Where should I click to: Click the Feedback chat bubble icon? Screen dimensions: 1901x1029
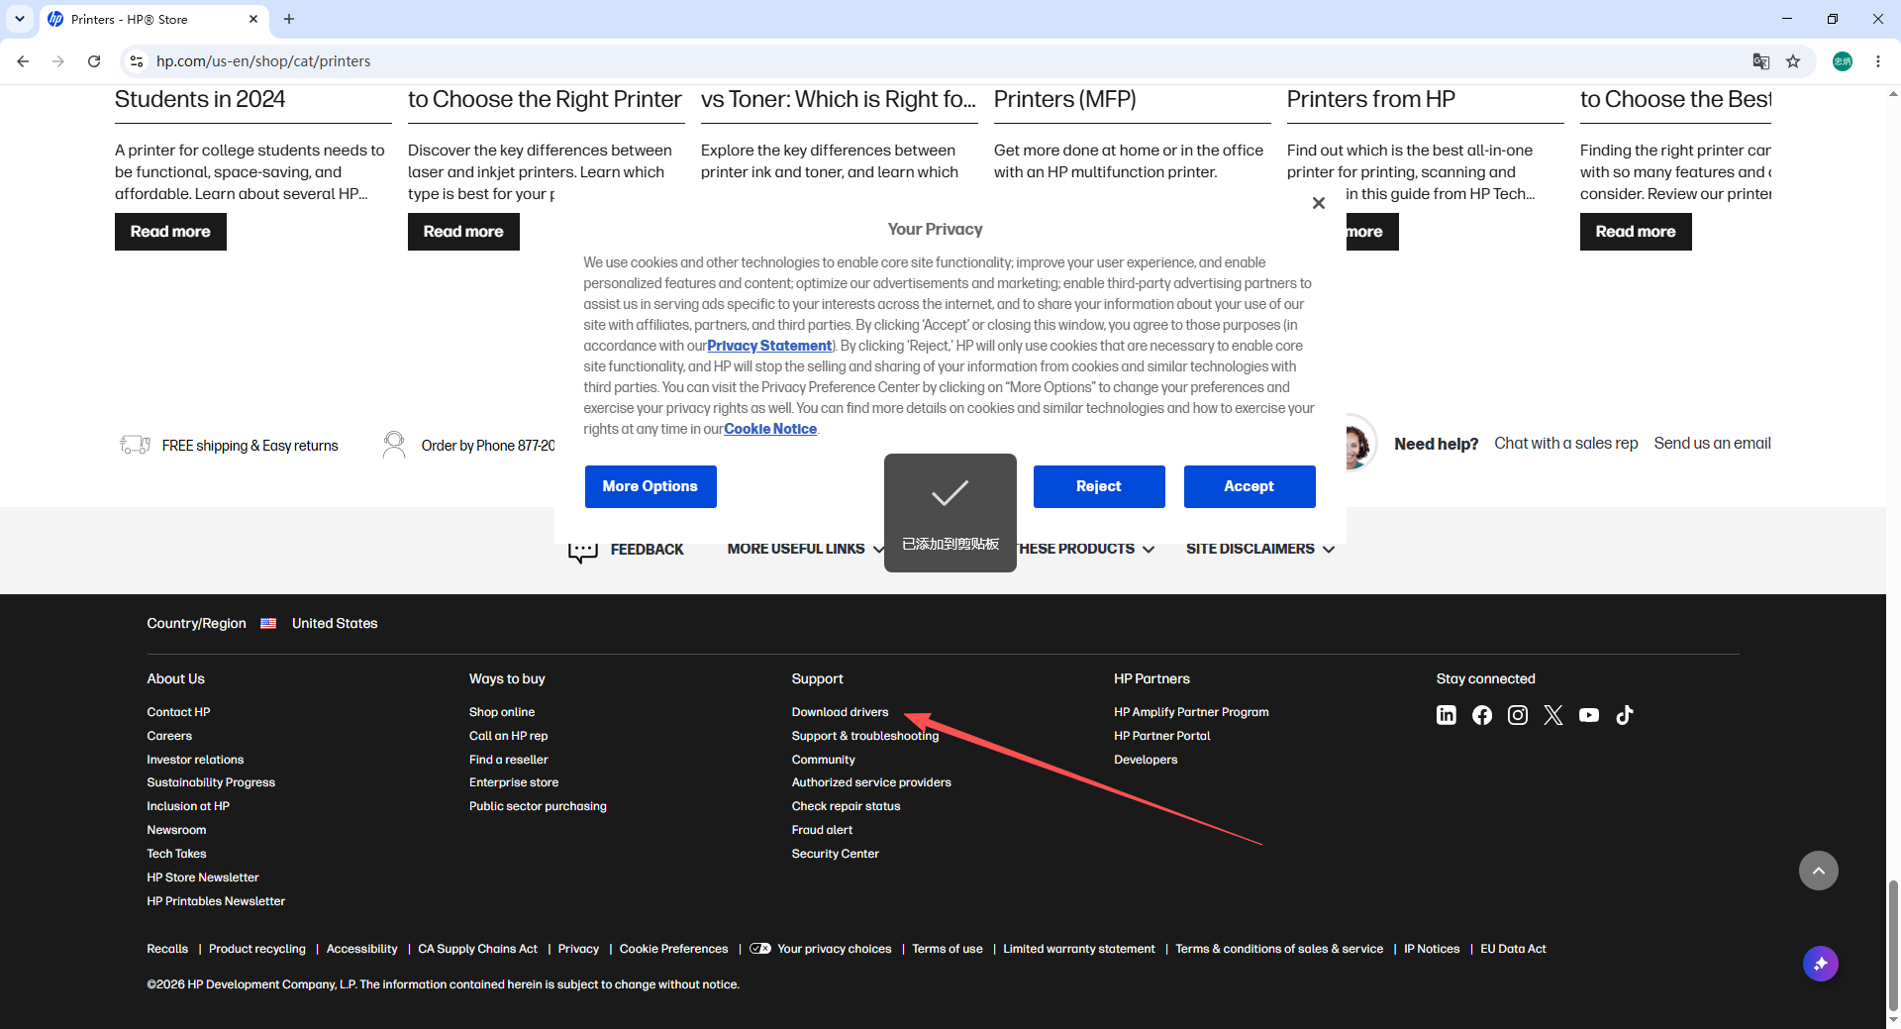point(582,551)
